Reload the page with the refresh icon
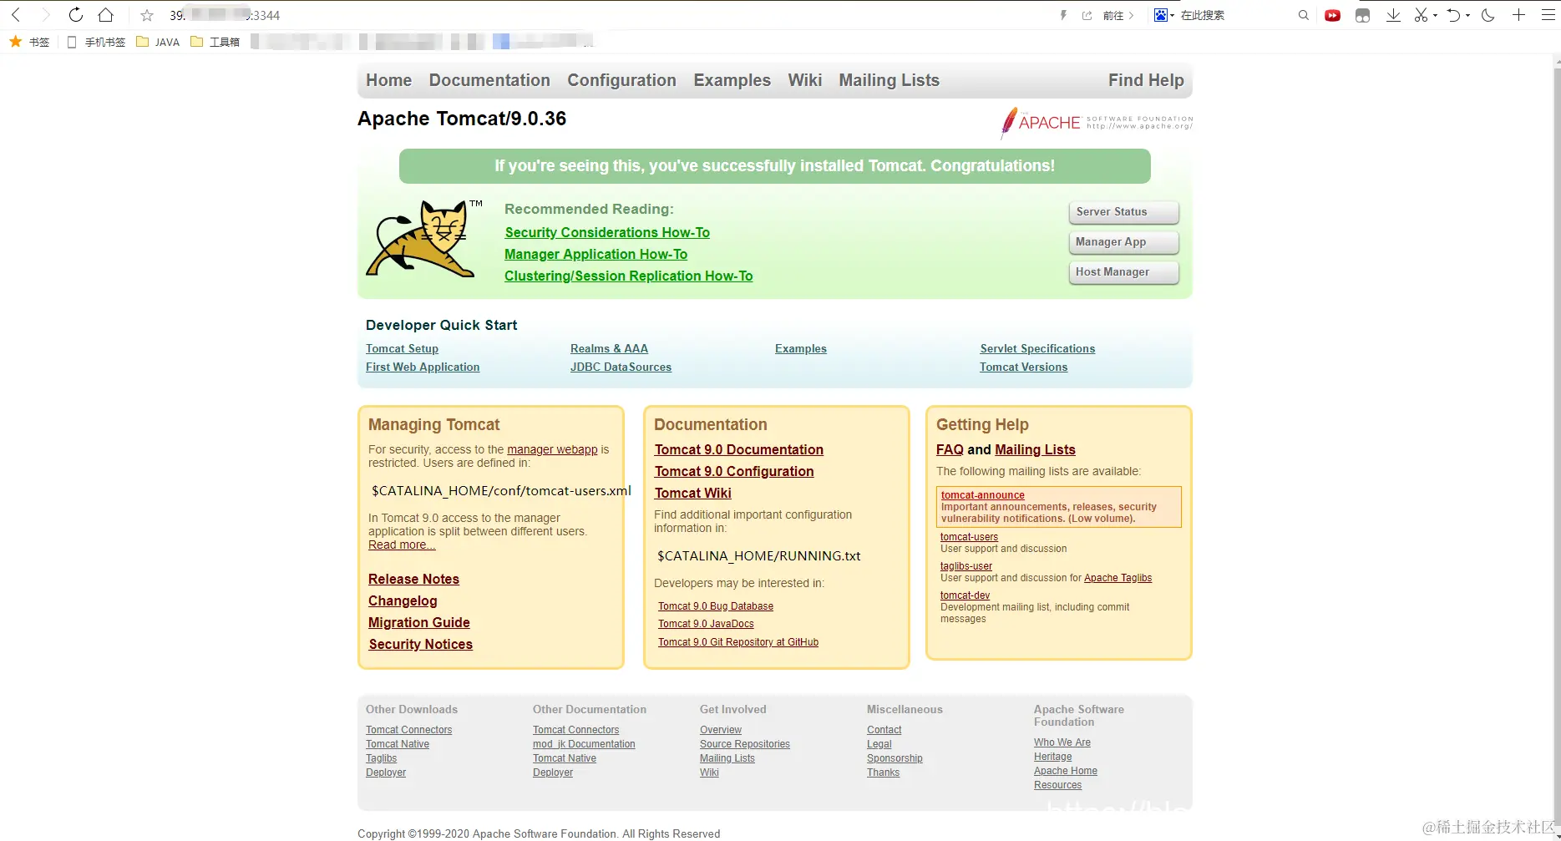1561x841 pixels. tap(76, 15)
